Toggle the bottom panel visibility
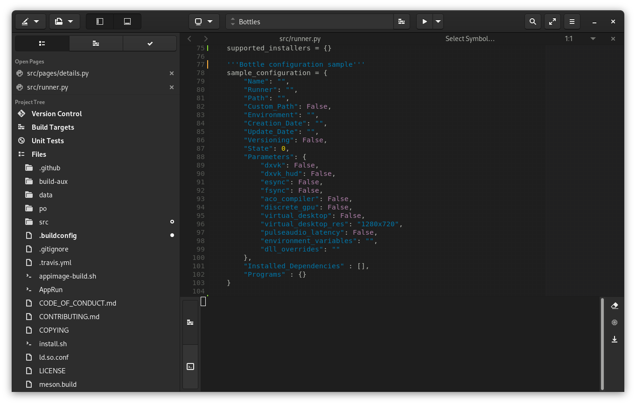The width and height of the screenshot is (636, 405). 127,21
